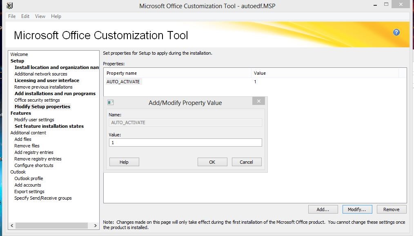Open Modify user settings
The width and height of the screenshot is (414, 236).
click(34, 120)
